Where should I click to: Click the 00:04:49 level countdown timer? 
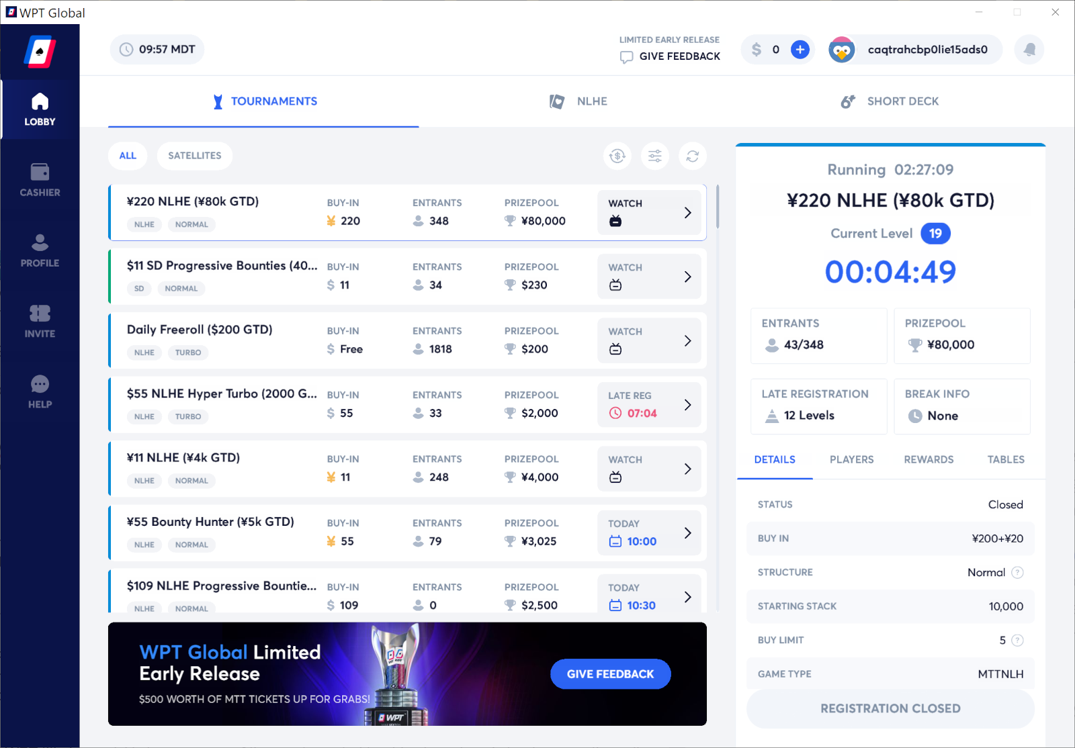pyautogui.click(x=890, y=272)
